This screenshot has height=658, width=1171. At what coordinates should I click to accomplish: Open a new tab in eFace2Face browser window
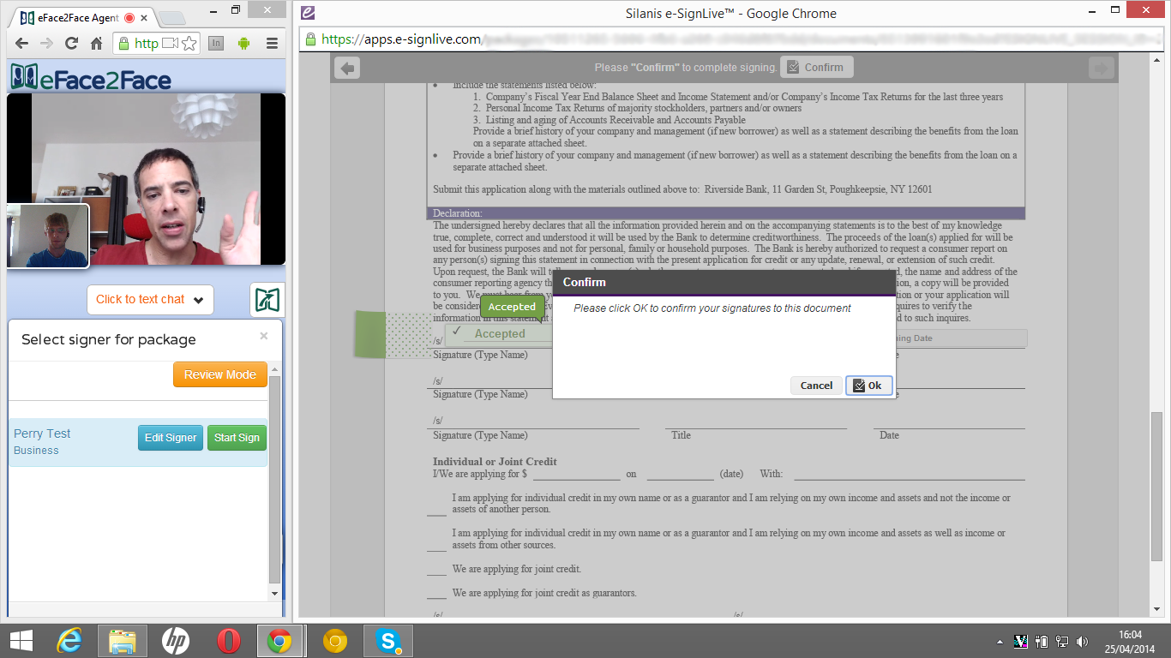pos(171,18)
